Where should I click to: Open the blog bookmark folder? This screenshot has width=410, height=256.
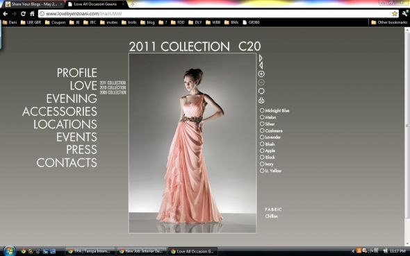tap(148, 22)
